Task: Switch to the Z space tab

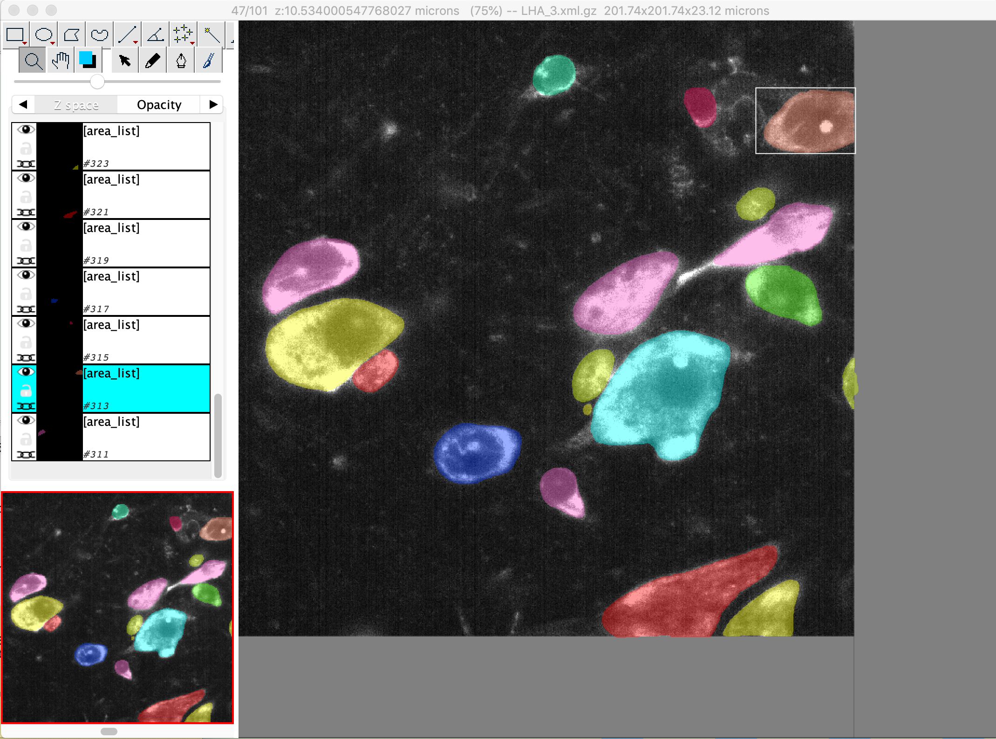Action: click(x=76, y=105)
